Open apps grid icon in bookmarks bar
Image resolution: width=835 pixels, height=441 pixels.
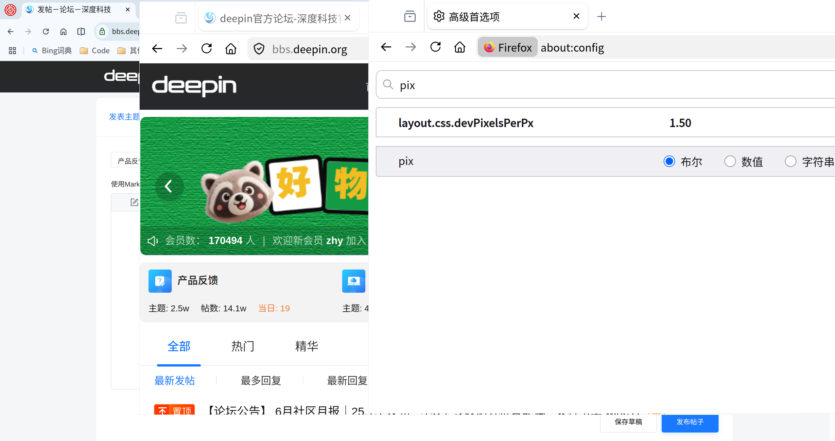pyautogui.click(x=12, y=51)
